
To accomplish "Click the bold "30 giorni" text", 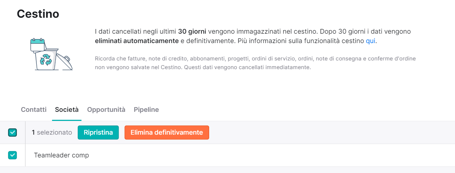I will [x=192, y=31].
